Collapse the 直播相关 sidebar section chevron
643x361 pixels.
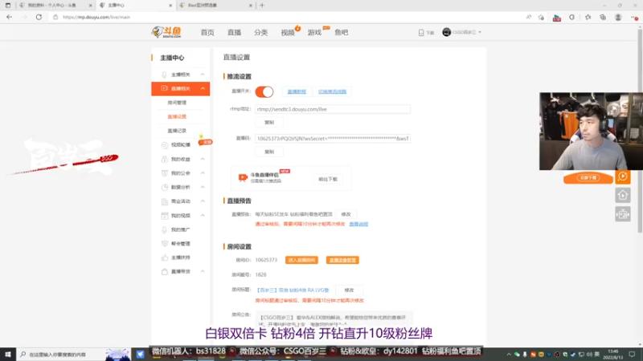(203, 88)
